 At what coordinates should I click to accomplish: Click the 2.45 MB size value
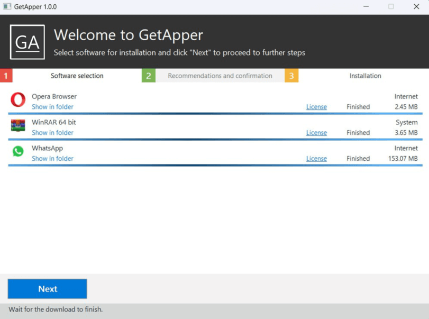pos(406,107)
